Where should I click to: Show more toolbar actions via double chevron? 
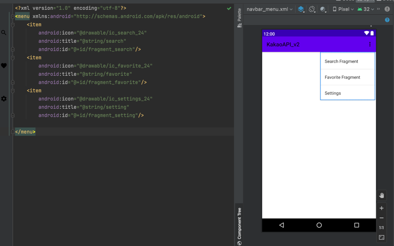point(379,9)
